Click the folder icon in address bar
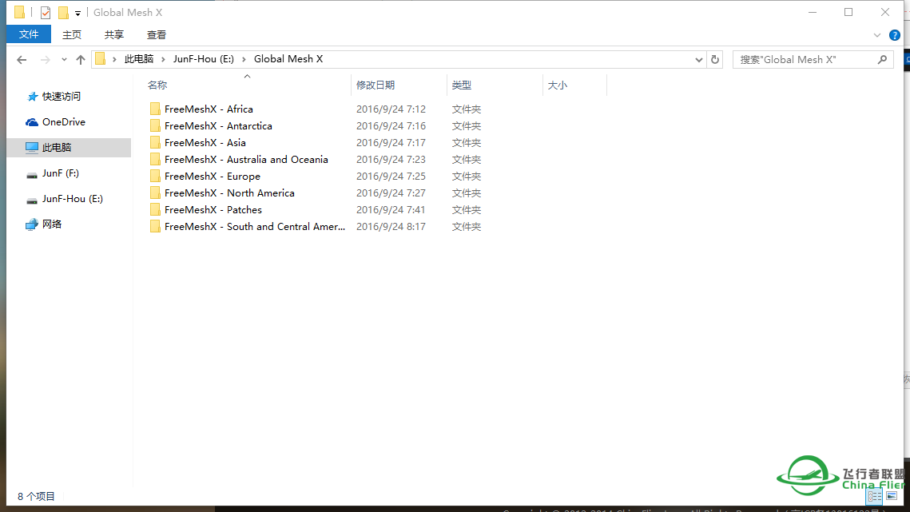This screenshot has width=910, height=512. 101,59
